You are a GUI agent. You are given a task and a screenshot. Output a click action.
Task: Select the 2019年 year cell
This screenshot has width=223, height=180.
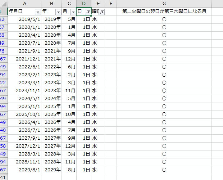point(51,19)
